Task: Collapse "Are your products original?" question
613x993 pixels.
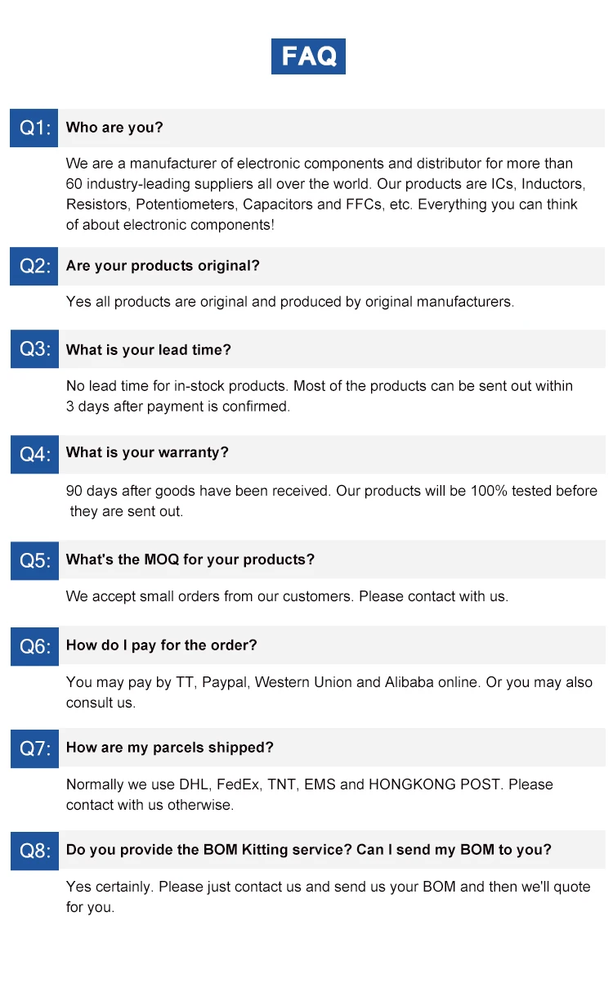Action: [x=163, y=266]
